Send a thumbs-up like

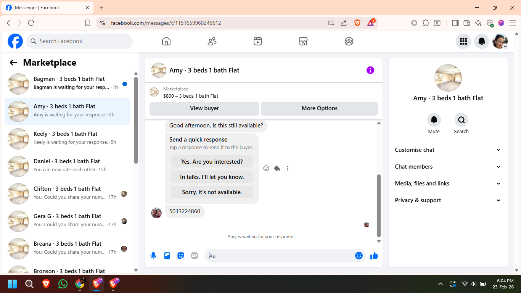pos(374,256)
